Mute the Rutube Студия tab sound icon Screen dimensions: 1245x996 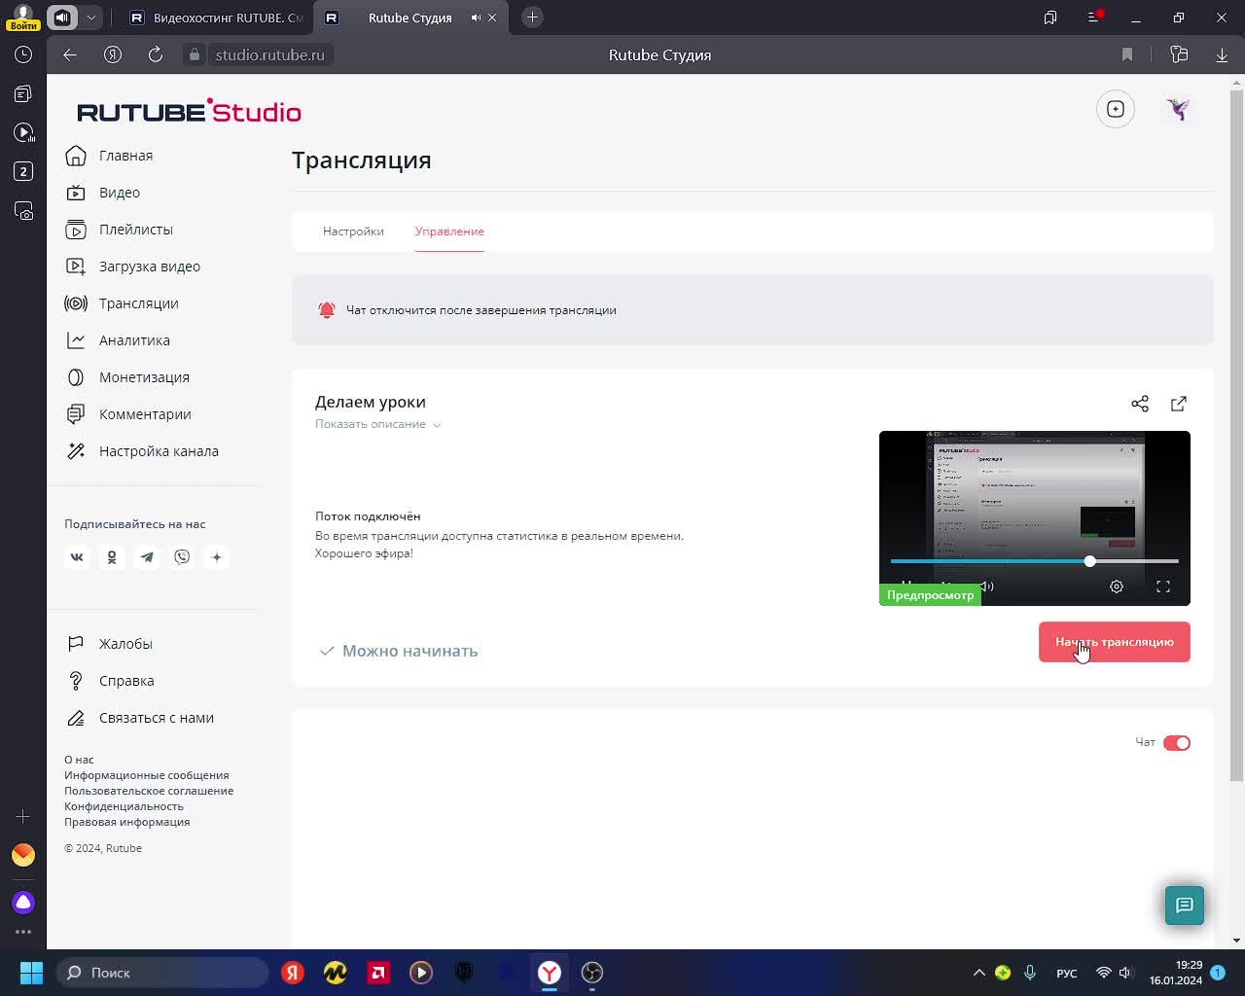(x=476, y=18)
